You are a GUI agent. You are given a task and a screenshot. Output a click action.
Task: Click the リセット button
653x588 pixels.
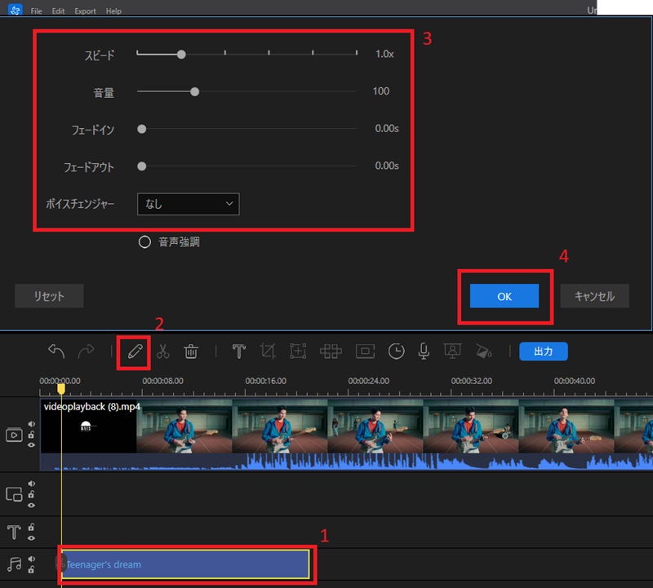pyautogui.click(x=49, y=296)
